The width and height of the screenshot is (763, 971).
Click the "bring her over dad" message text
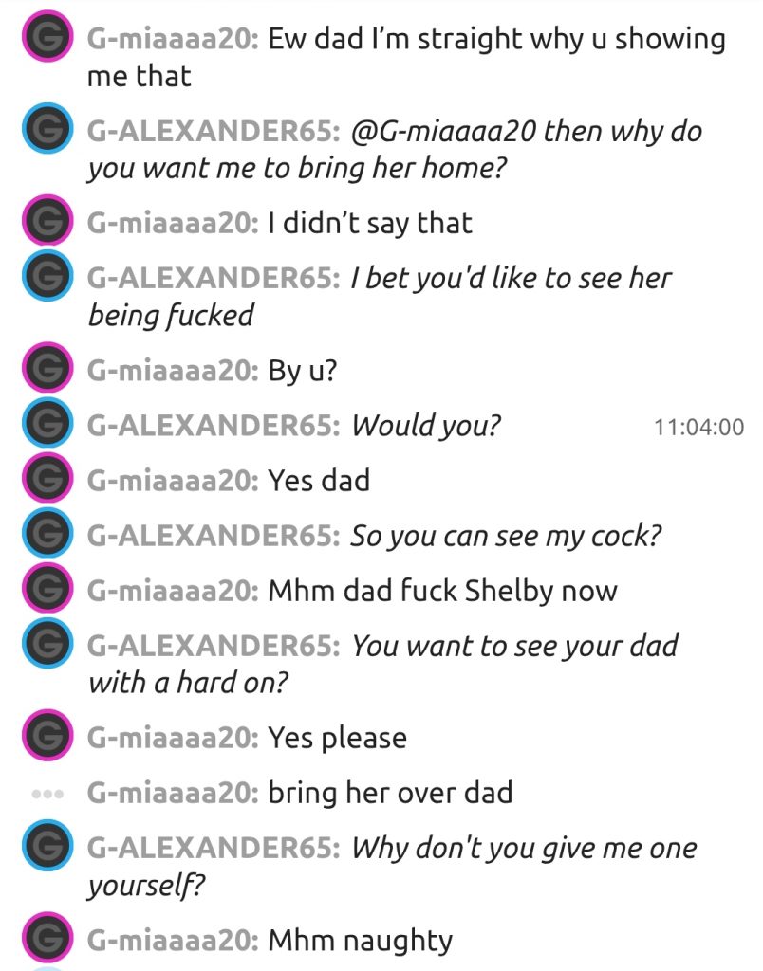click(x=390, y=792)
